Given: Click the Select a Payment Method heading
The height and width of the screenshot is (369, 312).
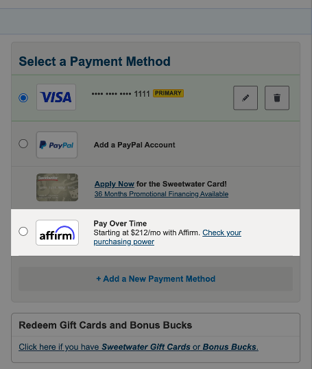Looking at the screenshot, I should coord(95,62).
